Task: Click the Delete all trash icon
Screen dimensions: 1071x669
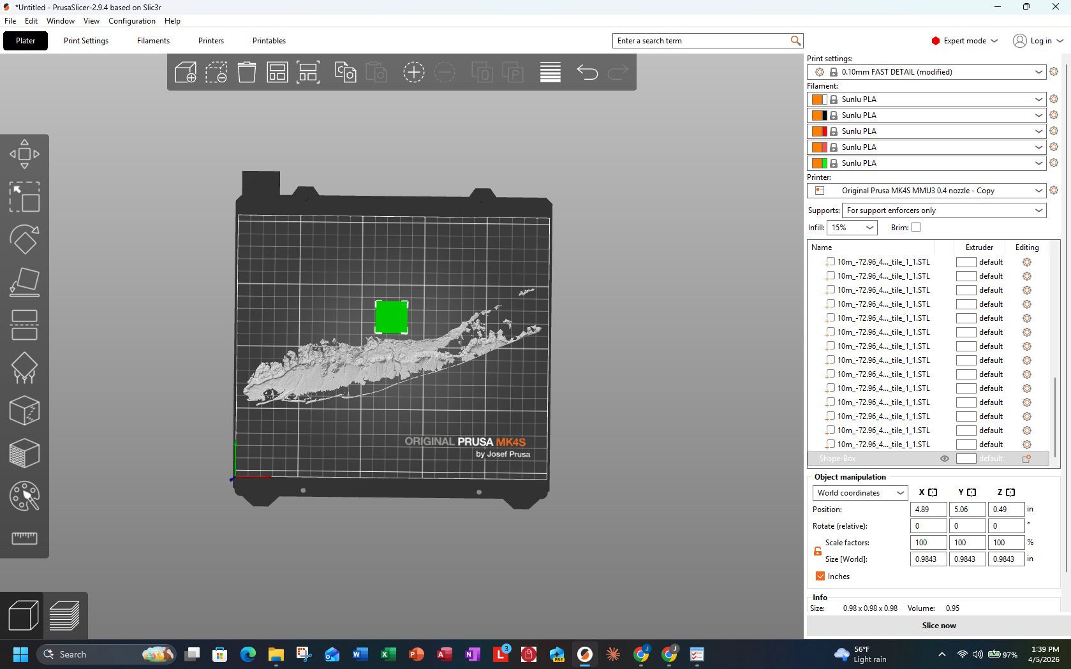Action: pyautogui.click(x=247, y=72)
